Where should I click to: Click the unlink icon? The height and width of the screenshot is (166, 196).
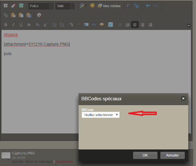pos(79,24)
